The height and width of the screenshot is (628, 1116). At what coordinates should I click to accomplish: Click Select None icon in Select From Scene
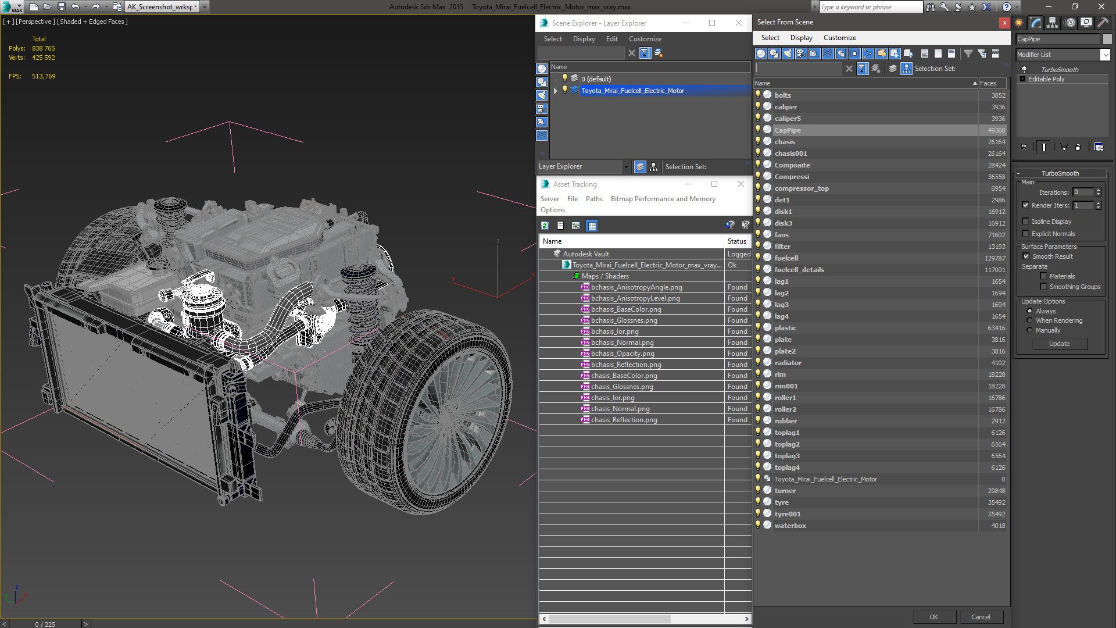[x=938, y=53]
